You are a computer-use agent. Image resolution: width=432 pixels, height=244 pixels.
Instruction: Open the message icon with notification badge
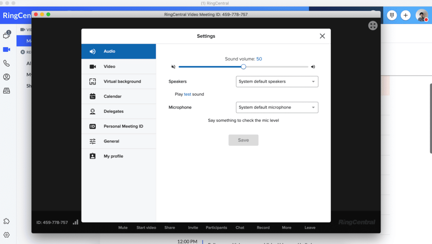pyautogui.click(x=6, y=35)
